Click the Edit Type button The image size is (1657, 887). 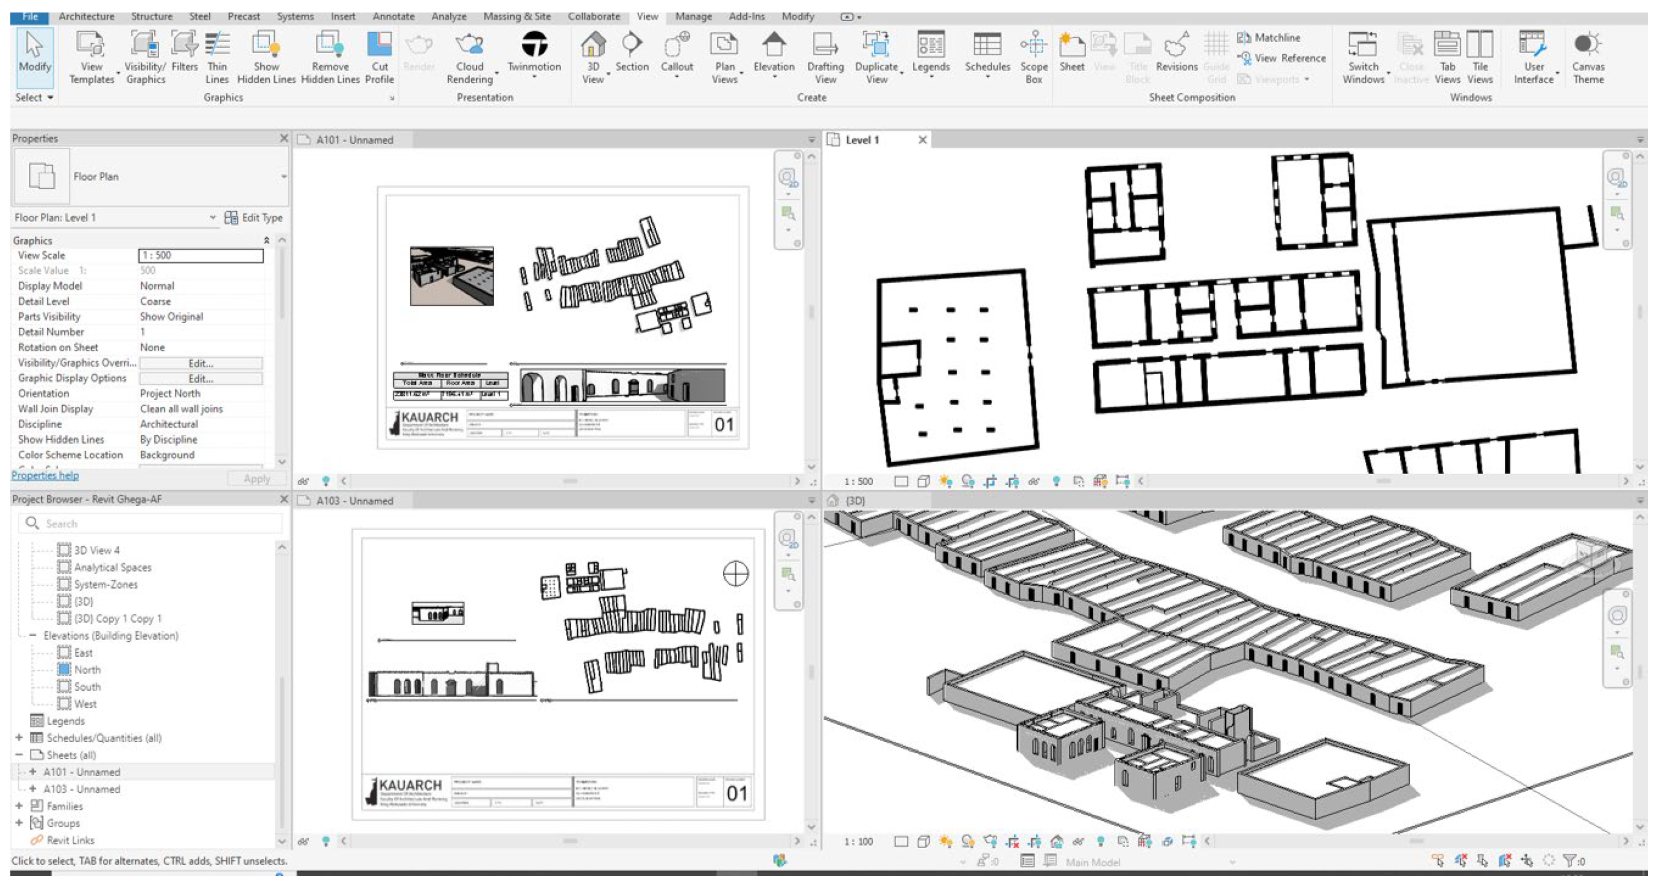click(254, 217)
